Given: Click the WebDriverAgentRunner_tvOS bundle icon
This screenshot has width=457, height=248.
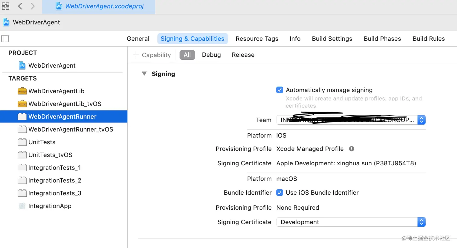Looking at the screenshot, I should pos(22,129).
